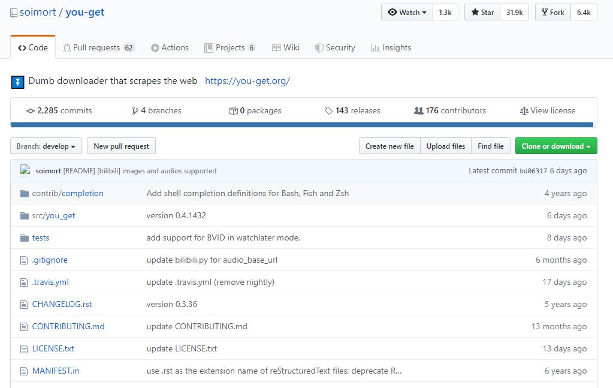Click the tests folder icon
The image size is (613, 388).
tap(25, 238)
